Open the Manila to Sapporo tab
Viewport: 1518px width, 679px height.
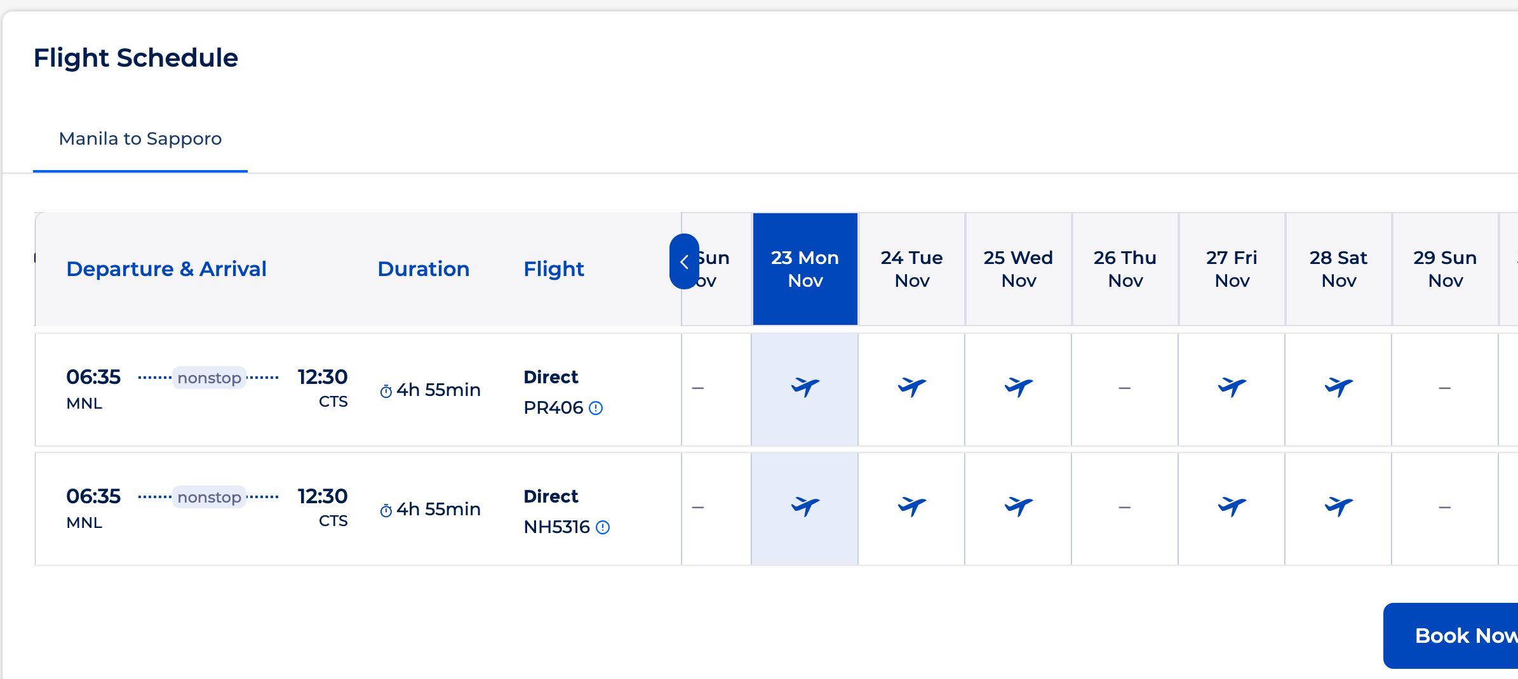click(140, 139)
